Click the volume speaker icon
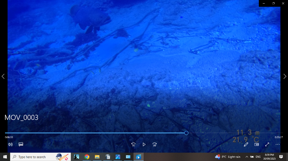This screenshot has height=161, width=288. click(x=10, y=145)
